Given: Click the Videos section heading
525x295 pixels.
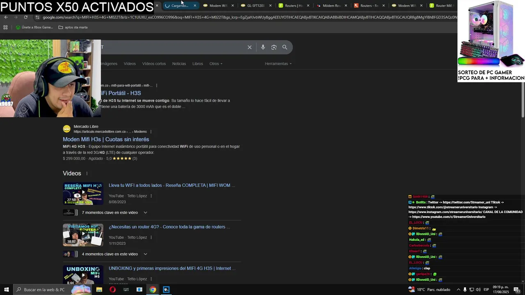Looking at the screenshot, I should click(x=72, y=173).
